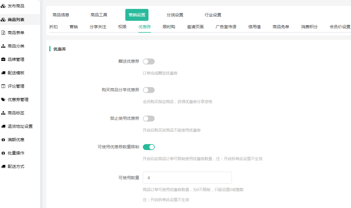
Task: Click the 发布商品 cubes icon in sidebar
Action: coord(3,6)
